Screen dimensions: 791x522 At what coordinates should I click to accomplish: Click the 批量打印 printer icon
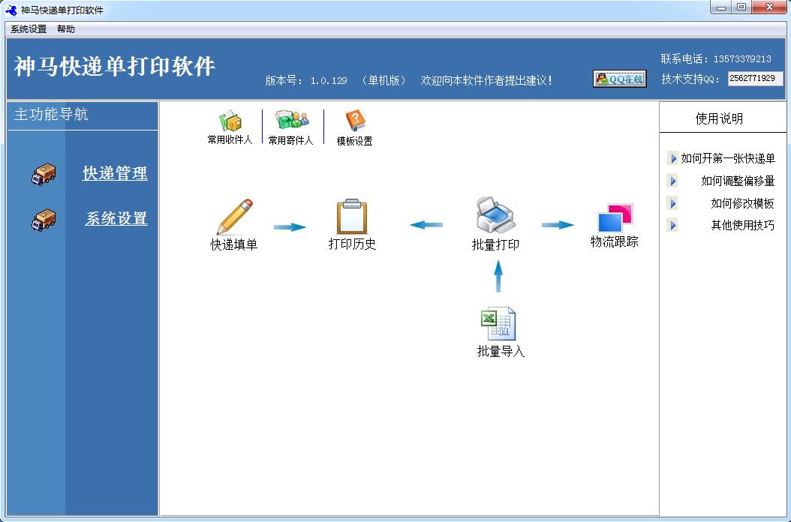[x=495, y=215]
